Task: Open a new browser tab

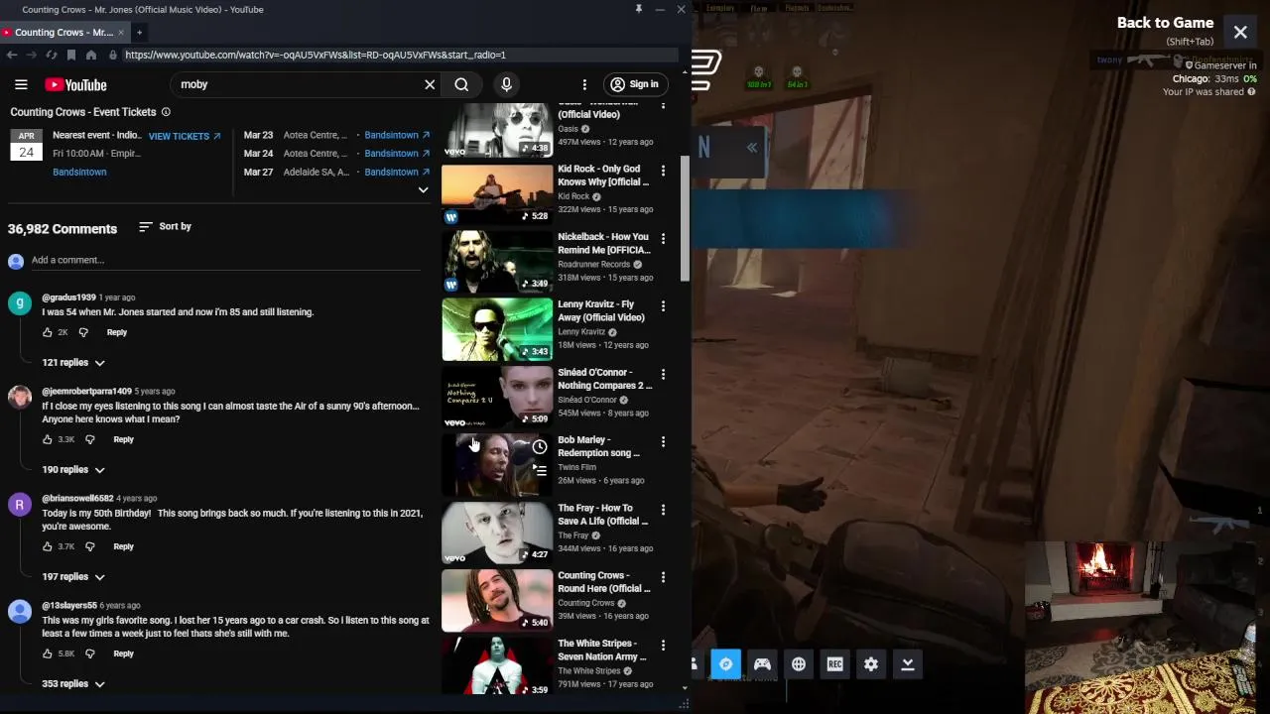Action: click(139, 32)
